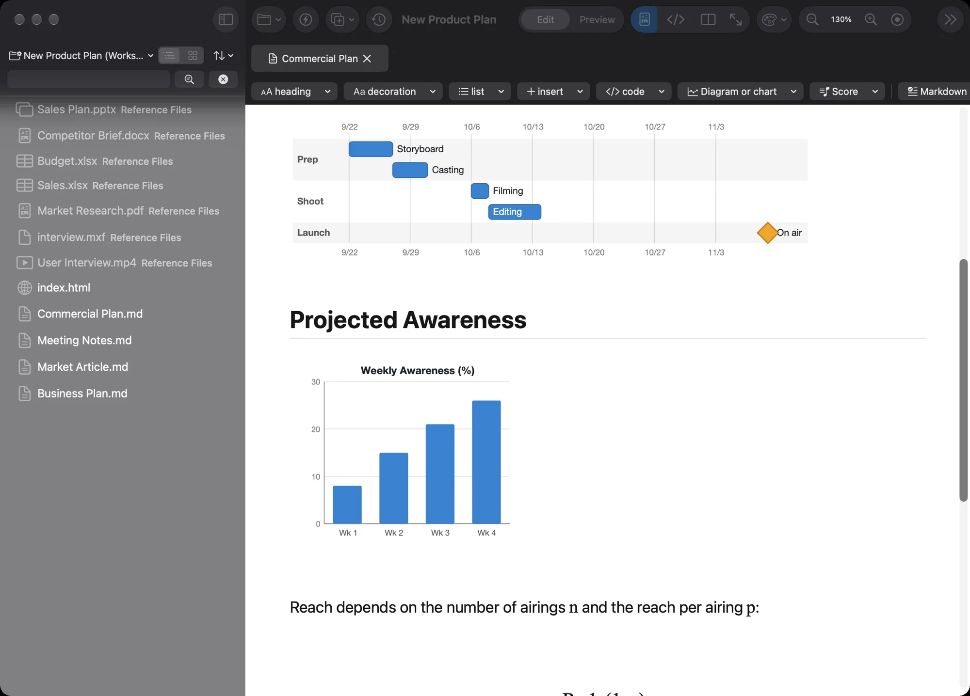Open the insert dropdown

[553, 91]
